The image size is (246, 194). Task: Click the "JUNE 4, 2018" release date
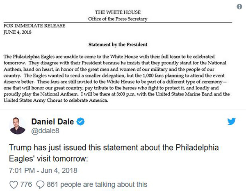[18, 31]
